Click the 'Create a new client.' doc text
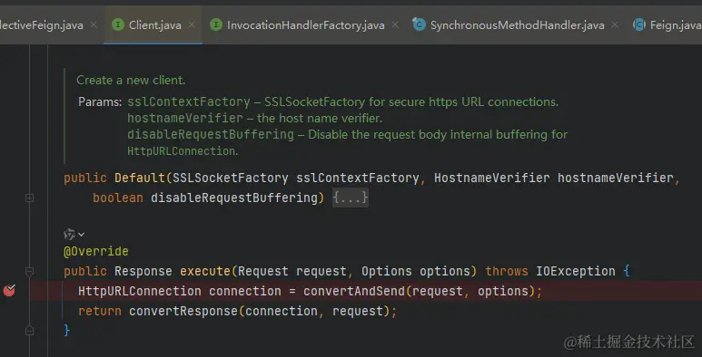The height and width of the screenshot is (357, 702). click(131, 80)
